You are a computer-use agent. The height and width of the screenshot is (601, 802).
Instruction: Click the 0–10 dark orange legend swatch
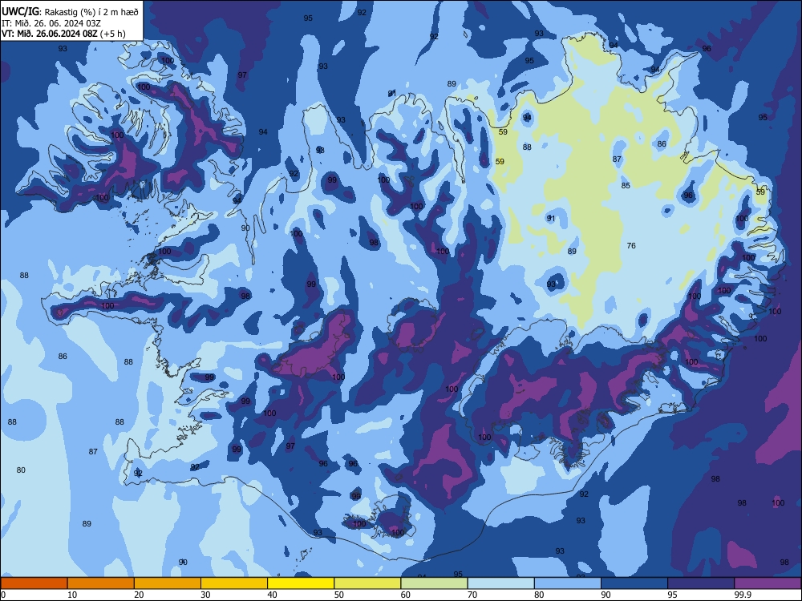coord(34,583)
